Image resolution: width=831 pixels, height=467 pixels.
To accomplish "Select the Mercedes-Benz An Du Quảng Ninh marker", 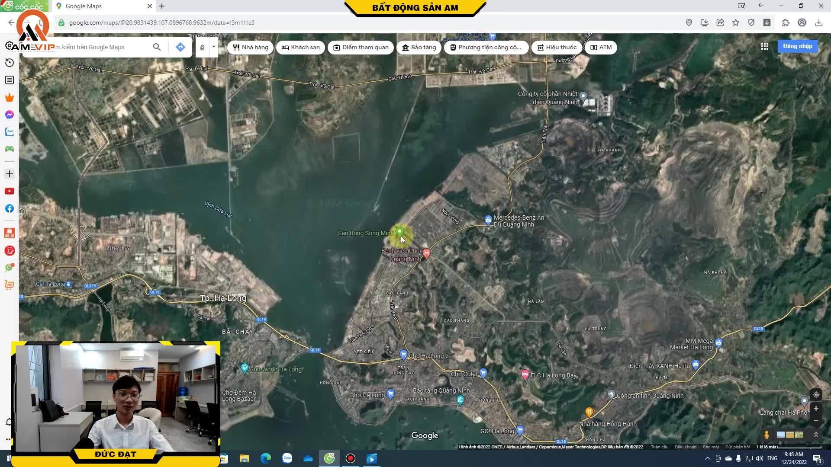I will (488, 221).
